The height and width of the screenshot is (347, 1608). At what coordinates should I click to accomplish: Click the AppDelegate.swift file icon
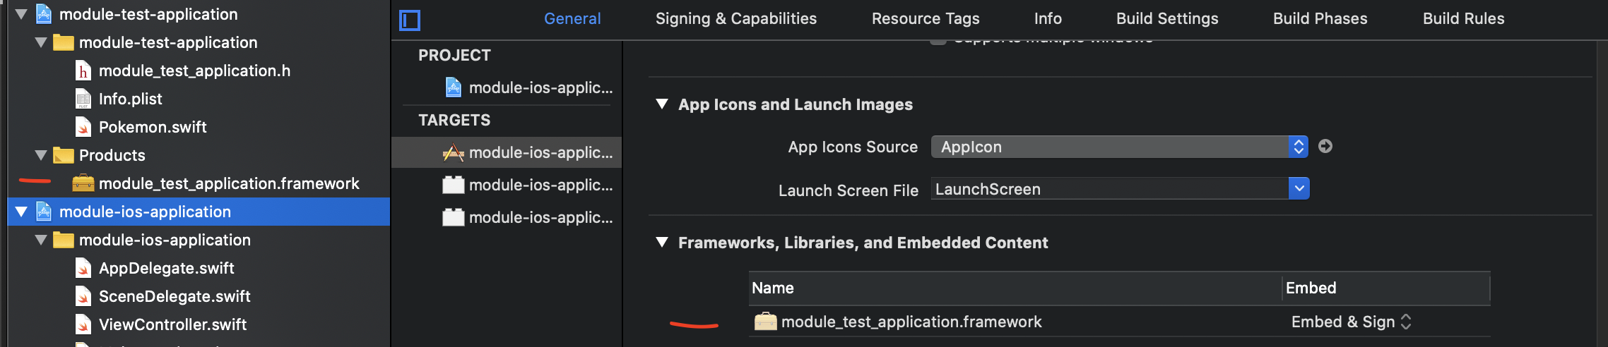click(x=83, y=268)
